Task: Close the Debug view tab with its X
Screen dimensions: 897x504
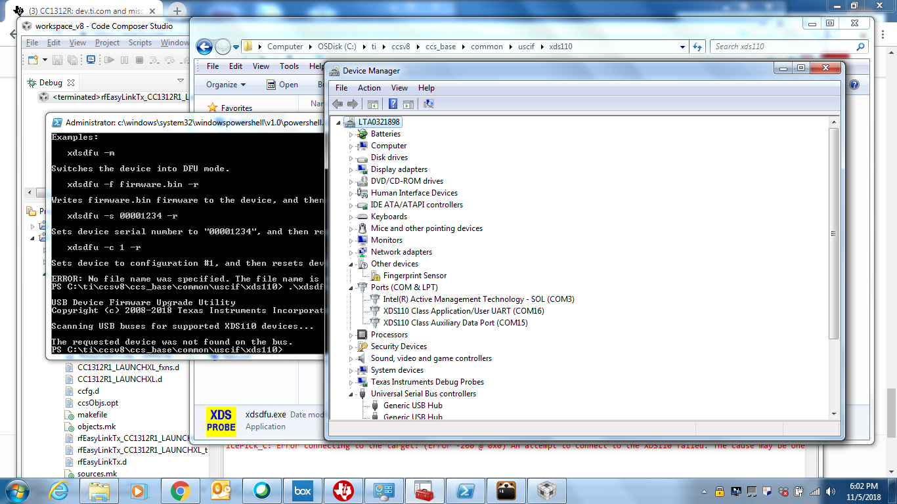Action: (71, 83)
